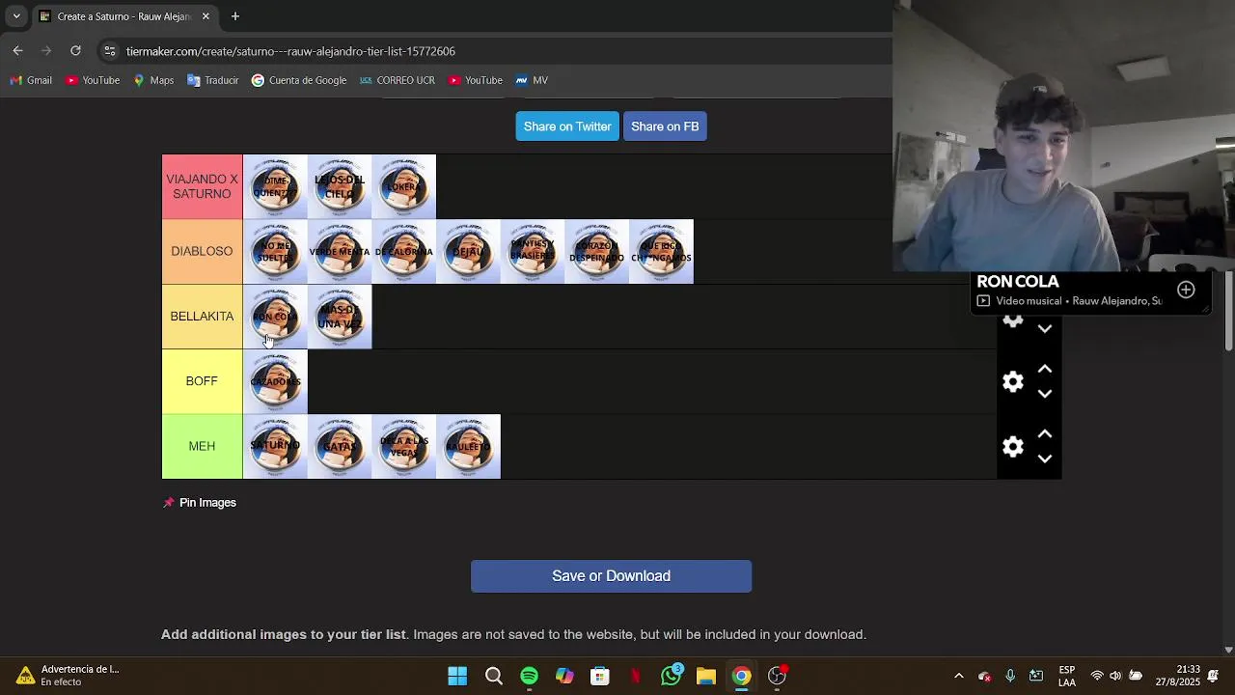Close the Create a Saturno tab
Image resolution: width=1235 pixels, height=695 pixels.
point(206,16)
